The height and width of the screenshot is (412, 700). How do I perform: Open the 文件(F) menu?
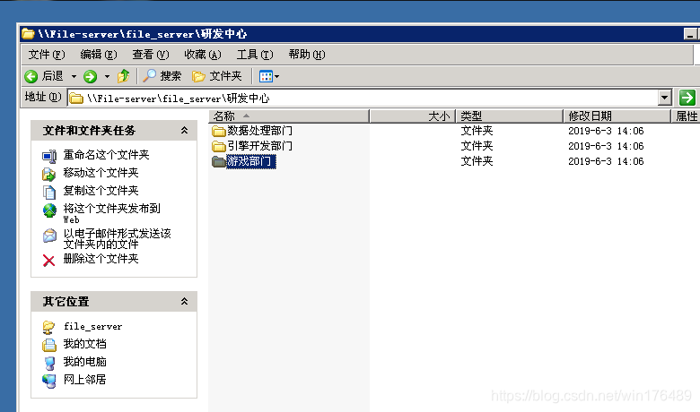coord(47,55)
